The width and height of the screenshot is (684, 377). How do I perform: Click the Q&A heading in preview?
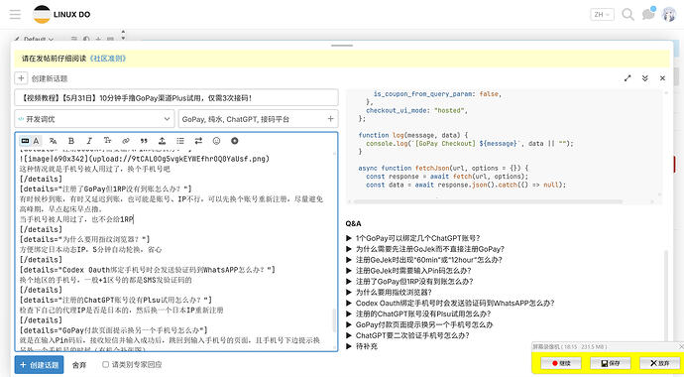(353, 223)
